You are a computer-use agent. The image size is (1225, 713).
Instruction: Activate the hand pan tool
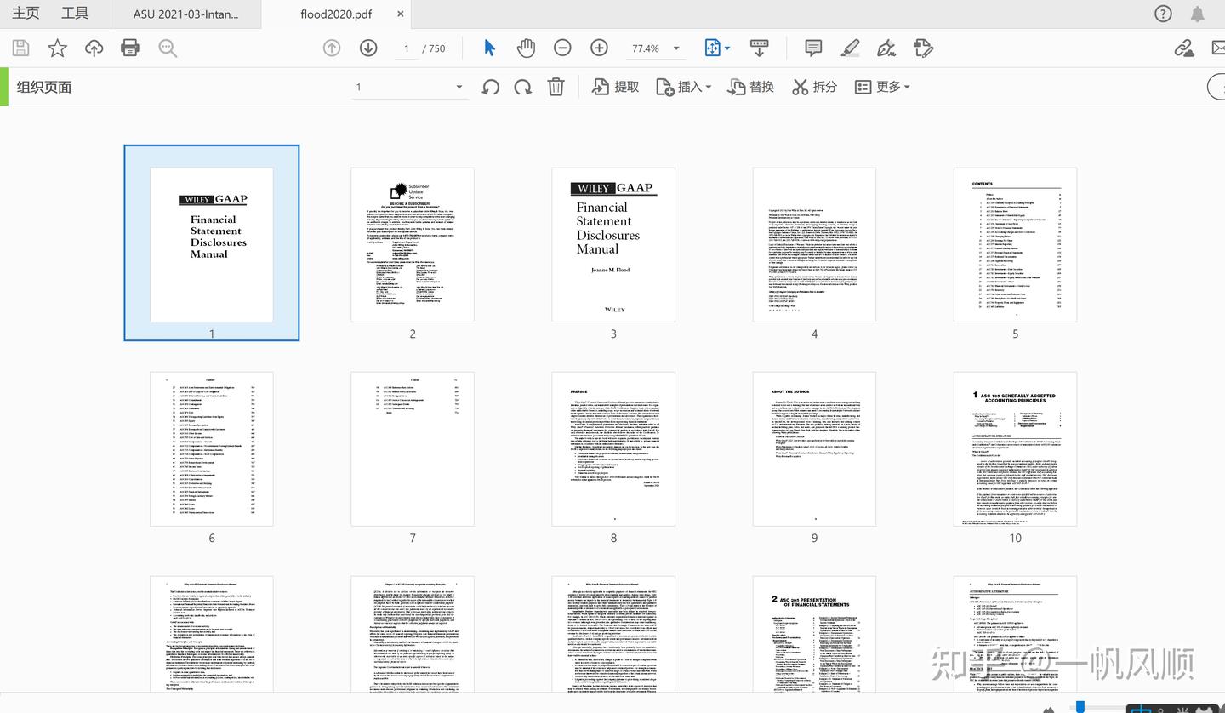click(x=526, y=48)
